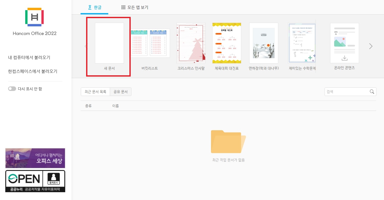Select the 한글 tab icon

coord(90,8)
